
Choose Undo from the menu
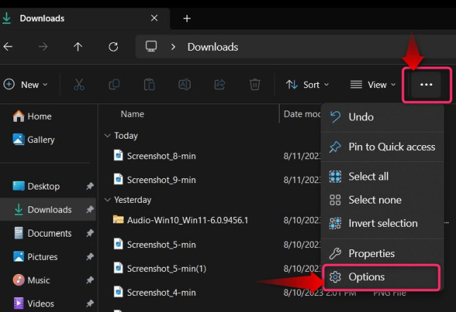click(x=382, y=117)
